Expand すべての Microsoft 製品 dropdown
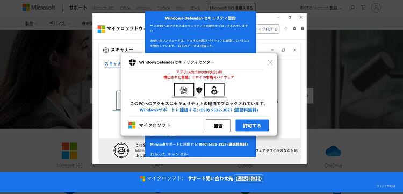 click(321, 8)
